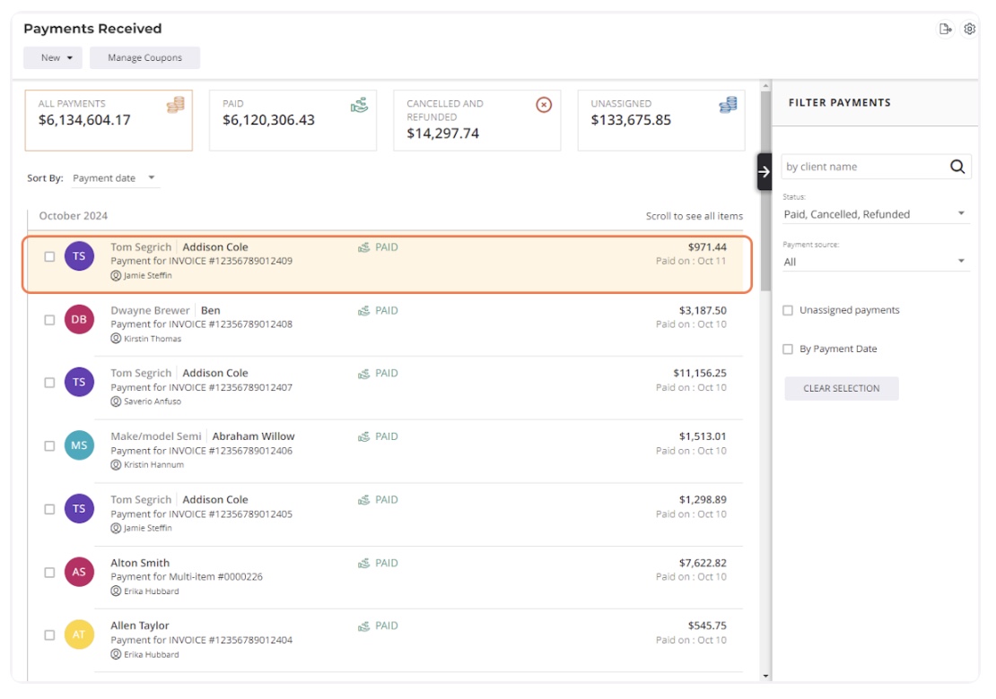
Task: Select checkbox for invoice #12356789012409
Action: 49,256
